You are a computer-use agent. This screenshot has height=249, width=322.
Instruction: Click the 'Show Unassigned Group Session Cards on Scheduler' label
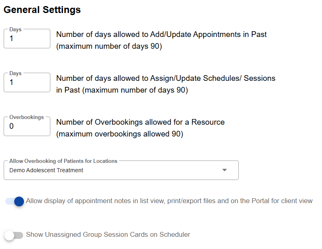(108, 234)
